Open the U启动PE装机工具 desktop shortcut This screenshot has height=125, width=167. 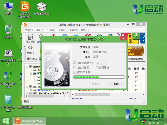coord(8,80)
